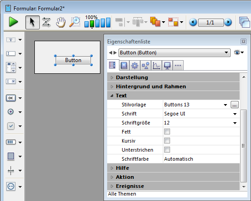The height and width of the screenshot is (201, 251).
Task: Run the form with green play icon
Action: [x=14, y=22]
